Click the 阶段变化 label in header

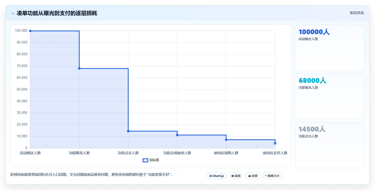tap(357, 13)
